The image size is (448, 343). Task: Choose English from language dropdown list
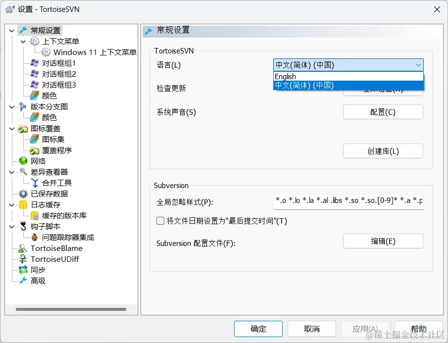click(348, 76)
